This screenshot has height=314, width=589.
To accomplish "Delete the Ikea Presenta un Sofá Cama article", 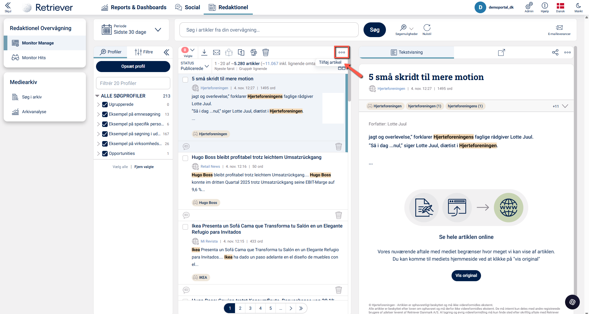I will pyautogui.click(x=339, y=290).
